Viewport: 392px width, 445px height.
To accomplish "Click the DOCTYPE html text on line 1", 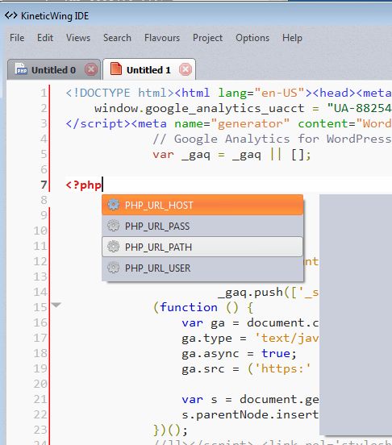I will 119,93.
